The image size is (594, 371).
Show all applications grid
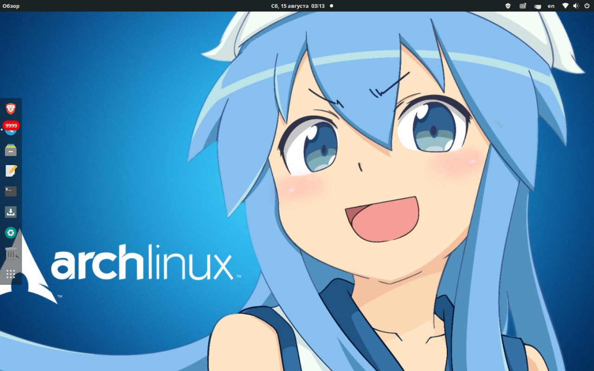click(11, 274)
